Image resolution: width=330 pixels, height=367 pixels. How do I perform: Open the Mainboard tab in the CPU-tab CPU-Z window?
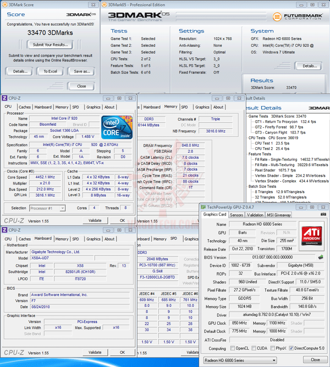pyautogui.click(x=43, y=107)
